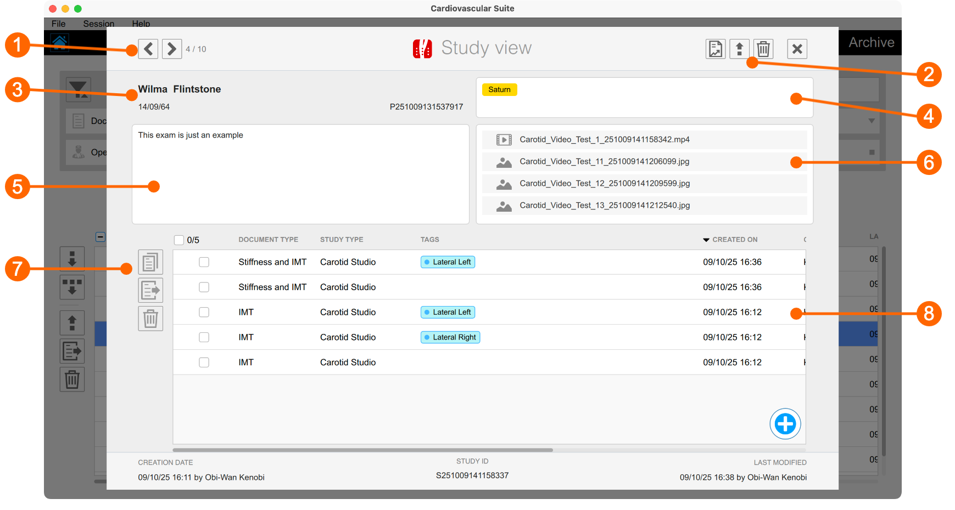Viewport: 955px width, 510px height.
Task: Delete the study via top trash icon
Action: pyautogui.click(x=763, y=49)
